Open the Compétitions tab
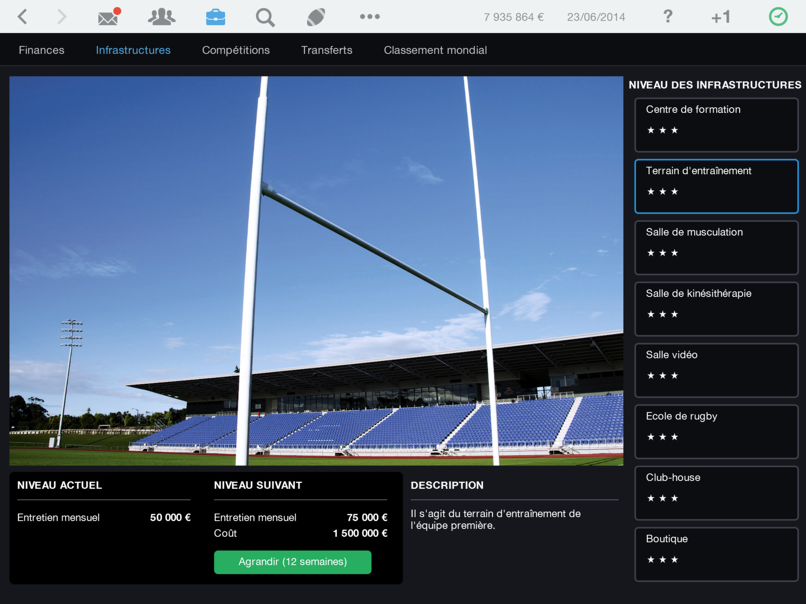The image size is (806, 604). 235,50
